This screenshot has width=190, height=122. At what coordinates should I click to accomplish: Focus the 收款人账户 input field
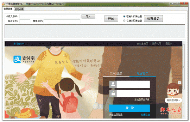[x=50, y=16]
